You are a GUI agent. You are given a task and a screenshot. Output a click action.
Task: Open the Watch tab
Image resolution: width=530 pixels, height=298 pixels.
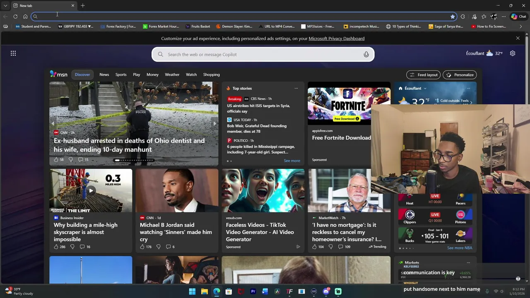click(191, 74)
